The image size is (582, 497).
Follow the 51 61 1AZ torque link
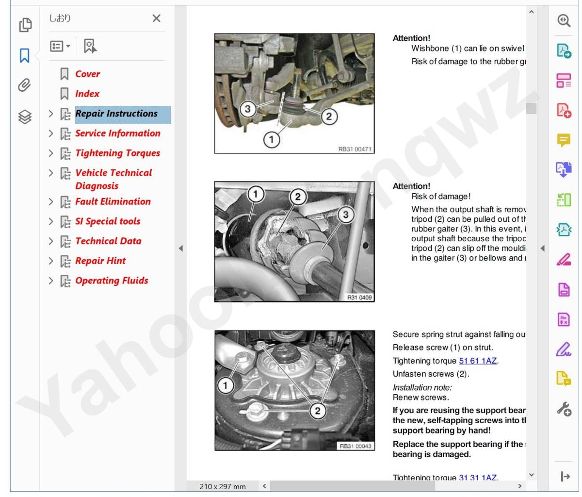478,361
